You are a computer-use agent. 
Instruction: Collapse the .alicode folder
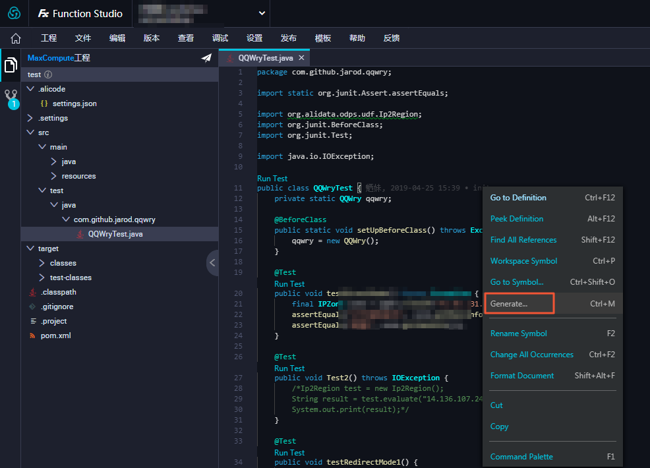click(x=30, y=89)
